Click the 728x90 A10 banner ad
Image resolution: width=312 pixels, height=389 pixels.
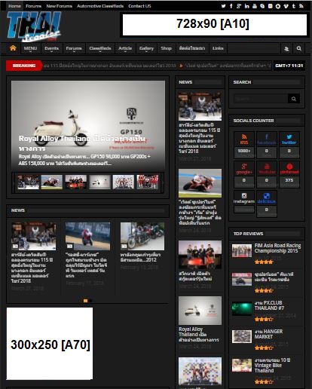tap(215, 25)
